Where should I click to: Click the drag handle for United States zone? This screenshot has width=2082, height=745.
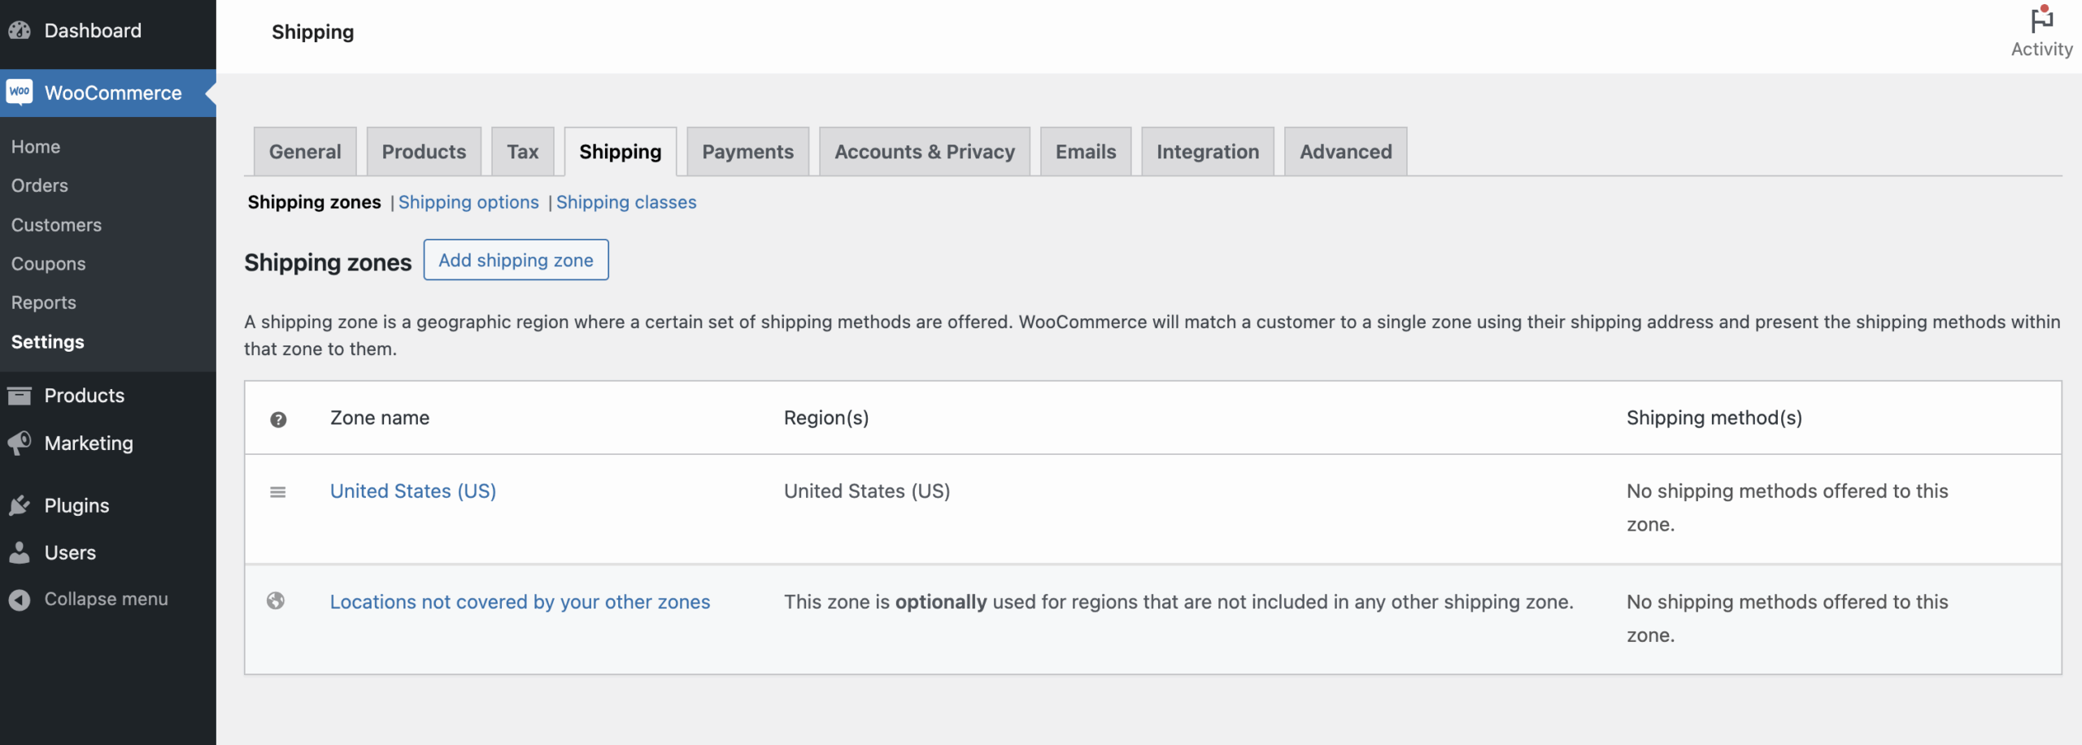pyautogui.click(x=278, y=491)
